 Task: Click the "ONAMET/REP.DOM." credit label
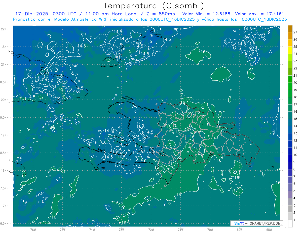click(x=266, y=223)
